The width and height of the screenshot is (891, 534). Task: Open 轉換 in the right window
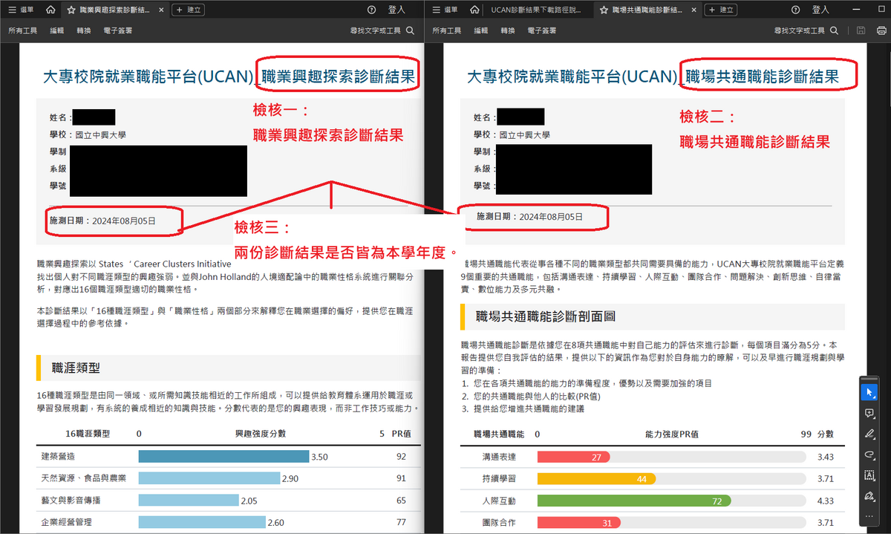(508, 30)
